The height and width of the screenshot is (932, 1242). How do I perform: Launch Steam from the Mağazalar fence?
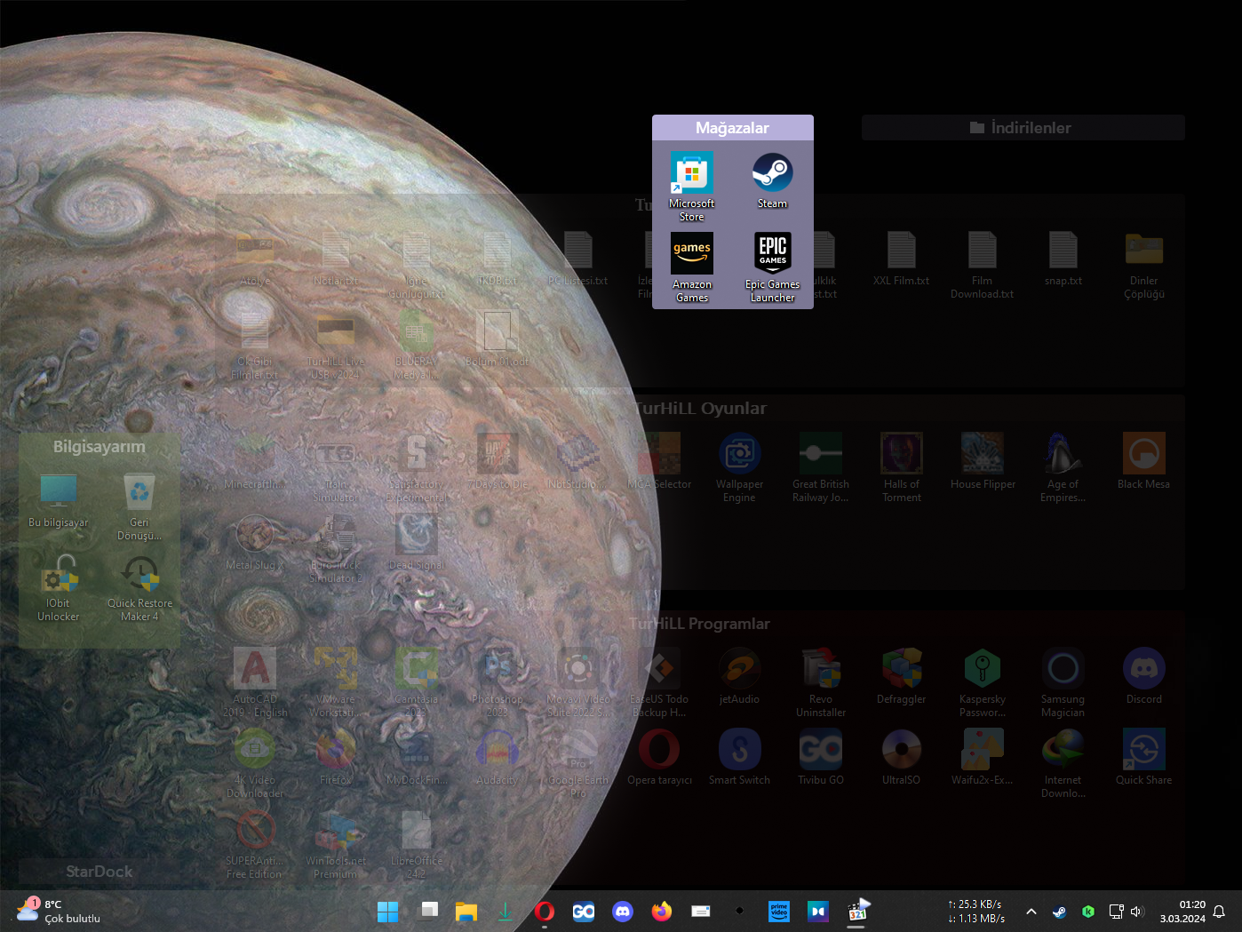click(772, 180)
